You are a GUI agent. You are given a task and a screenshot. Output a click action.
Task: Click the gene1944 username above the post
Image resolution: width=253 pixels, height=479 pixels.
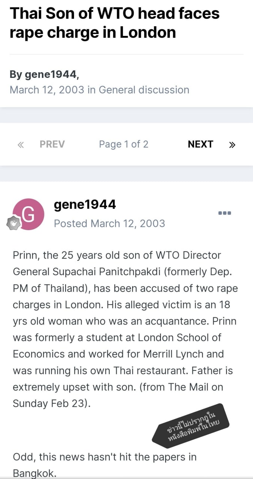[x=85, y=204]
